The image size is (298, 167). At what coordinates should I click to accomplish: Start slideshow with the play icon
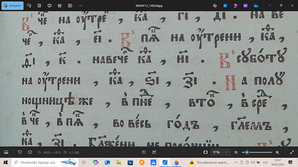pyautogui.click(x=70, y=6)
